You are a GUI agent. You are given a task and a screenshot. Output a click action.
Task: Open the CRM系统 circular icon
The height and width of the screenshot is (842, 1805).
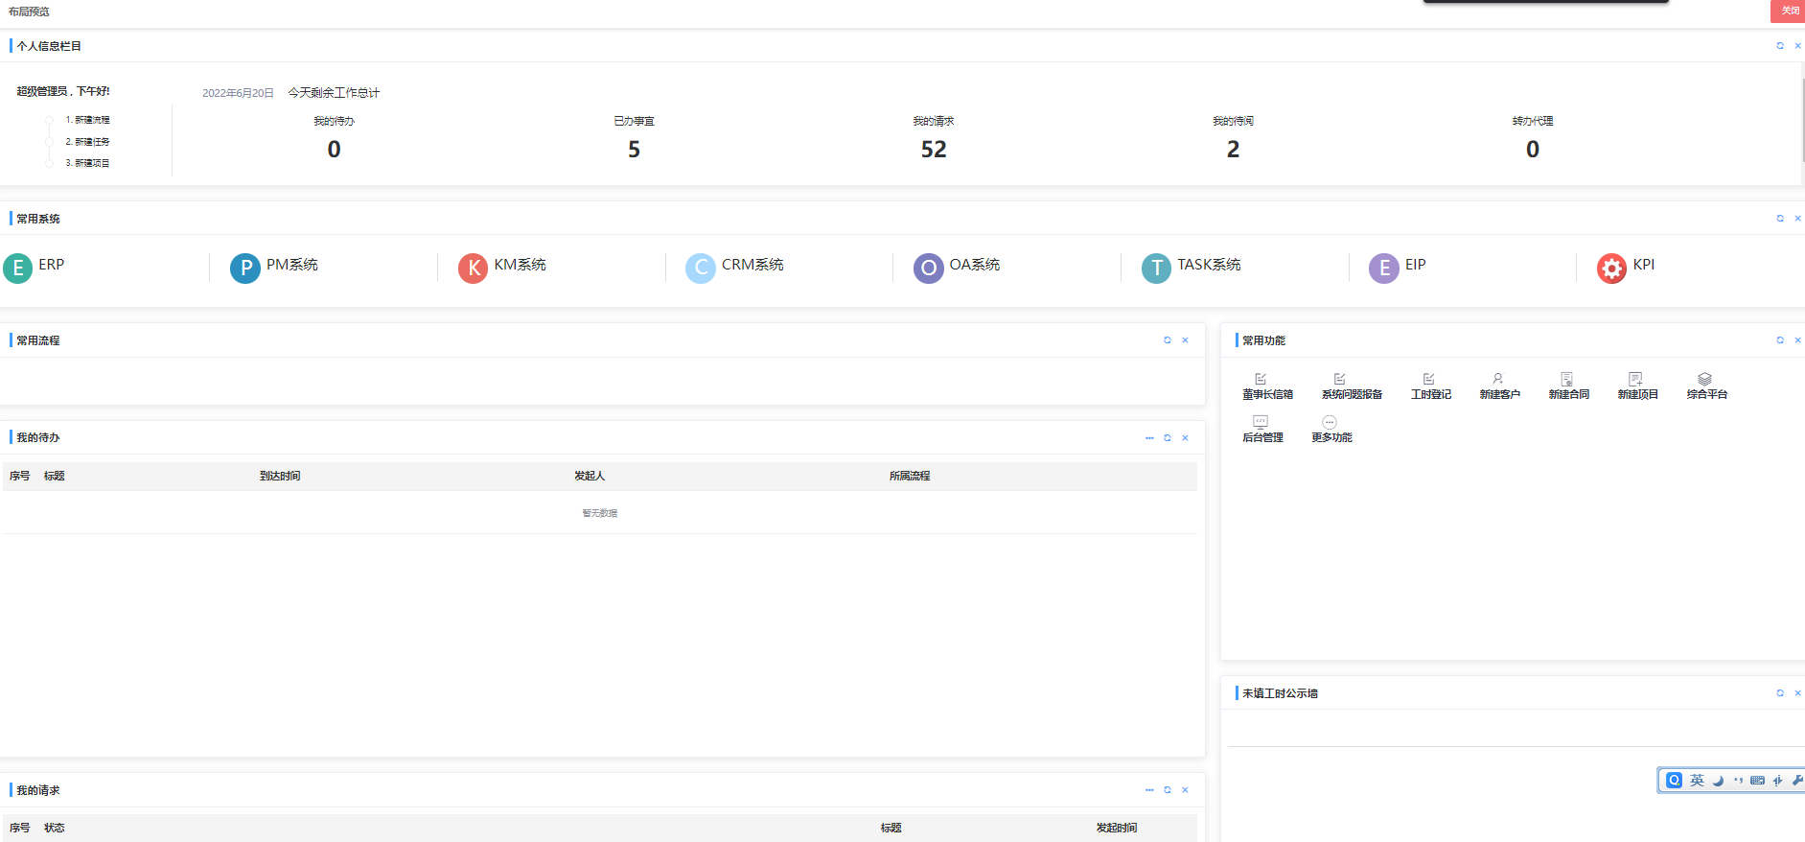point(701,269)
